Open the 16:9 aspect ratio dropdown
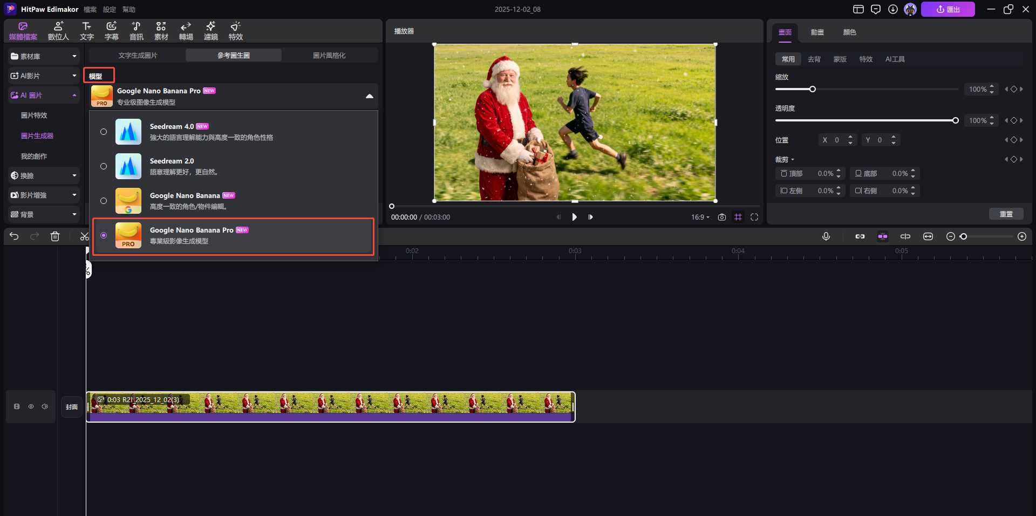Screen dimensions: 1036x516 click(700, 217)
